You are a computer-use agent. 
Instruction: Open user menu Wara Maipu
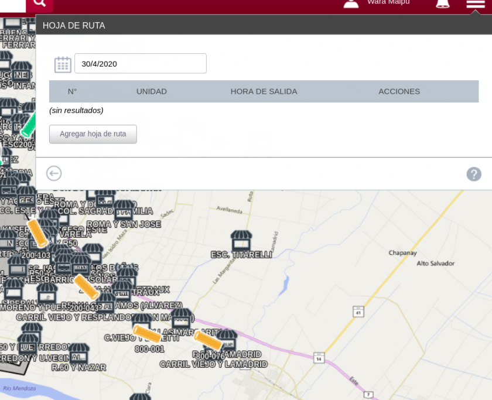click(x=388, y=3)
